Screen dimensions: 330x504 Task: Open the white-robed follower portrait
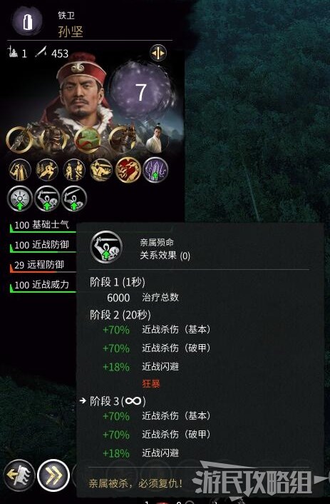tap(157, 138)
